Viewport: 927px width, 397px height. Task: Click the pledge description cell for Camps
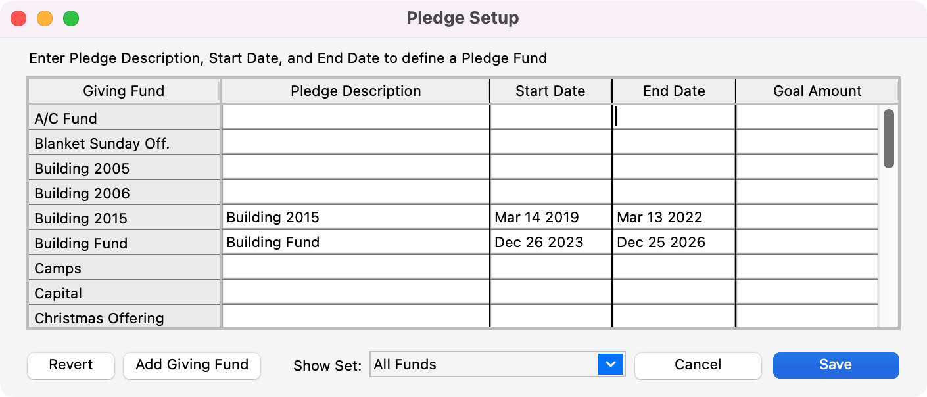(355, 268)
